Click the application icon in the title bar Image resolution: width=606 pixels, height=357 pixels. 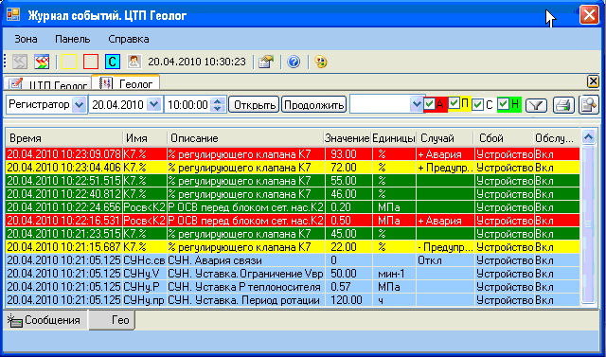pyautogui.click(x=13, y=14)
